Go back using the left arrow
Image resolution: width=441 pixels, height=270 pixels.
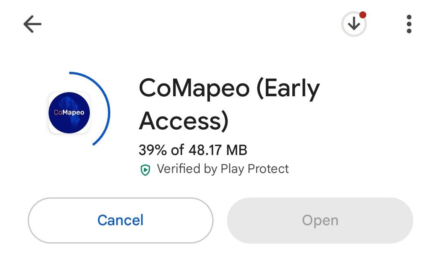click(x=32, y=24)
